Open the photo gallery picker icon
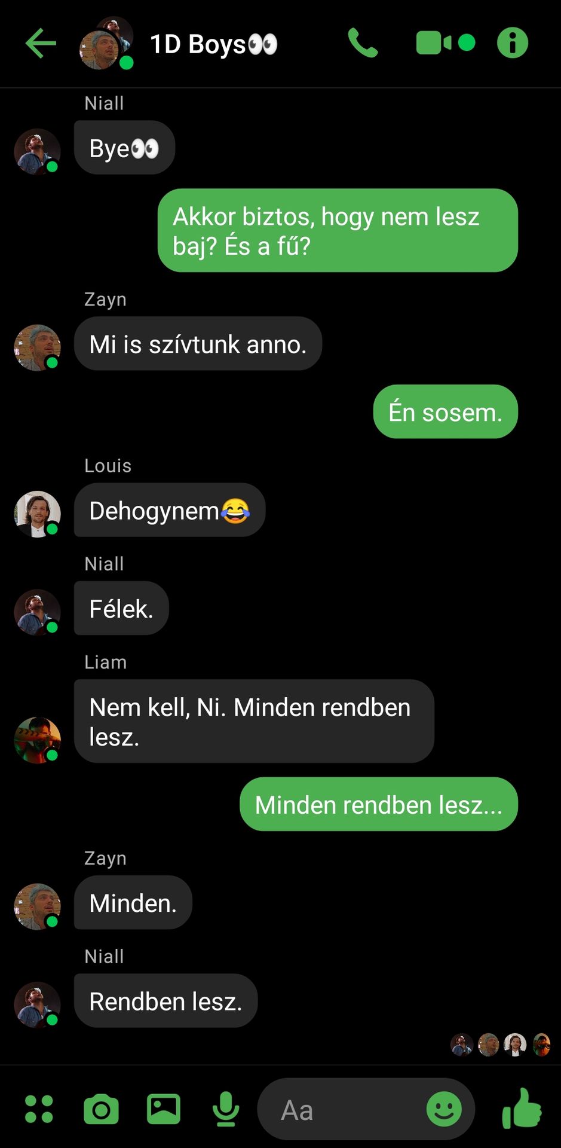Image resolution: width=561 pixels, height=1148 pixels. [x=164, y=1109]
